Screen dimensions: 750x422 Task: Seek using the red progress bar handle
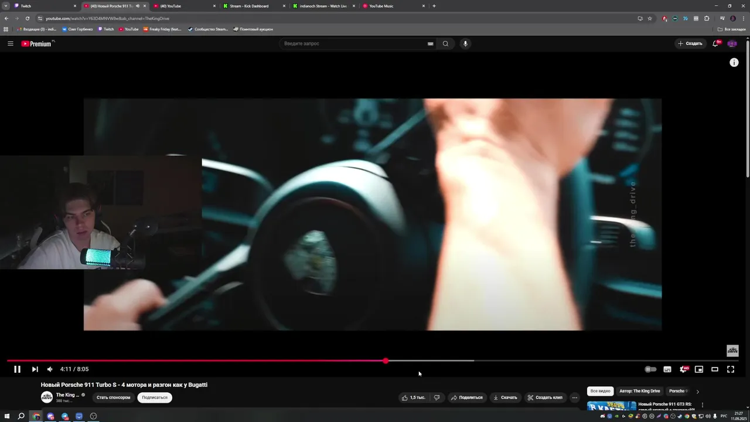pos(386,360)
